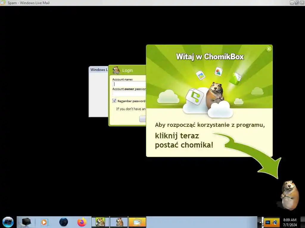Click the globe sync icon in system tray
The image size is (305, 228).
pos(275,222)
